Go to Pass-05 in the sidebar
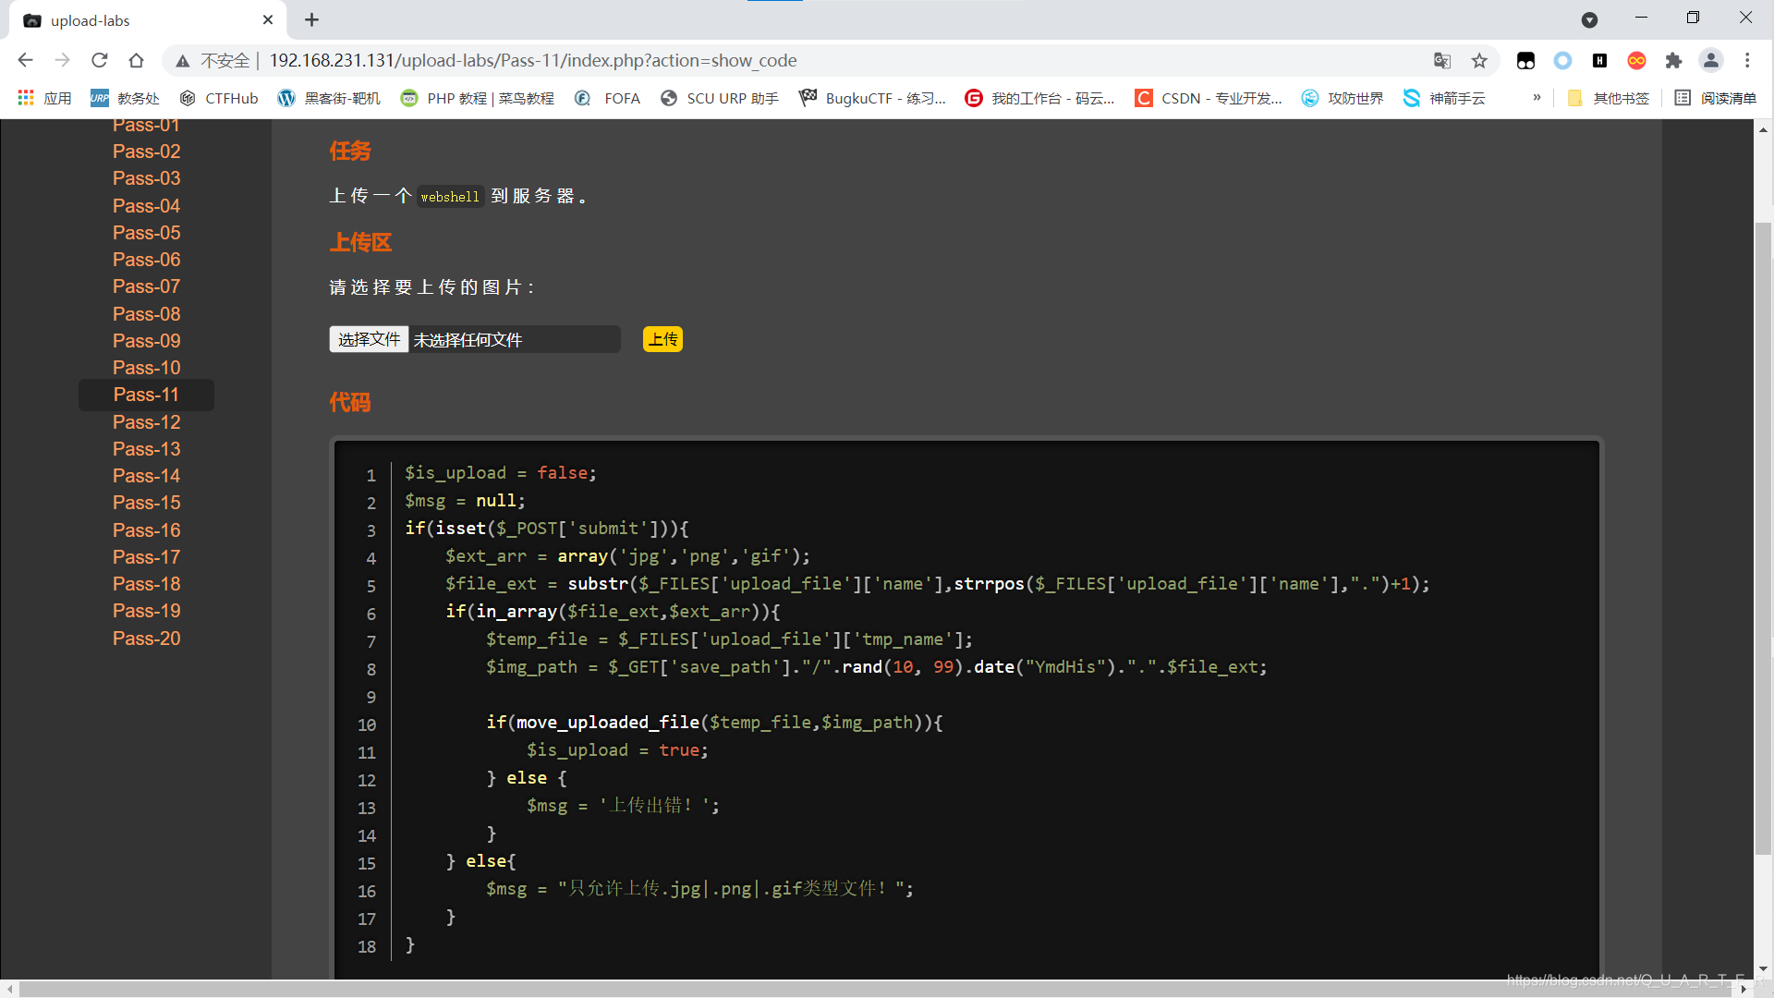 [x=146, y=233]
